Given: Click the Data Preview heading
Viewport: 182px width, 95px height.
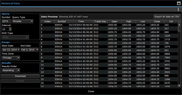Looking at the screenshot, I should 49,17.
